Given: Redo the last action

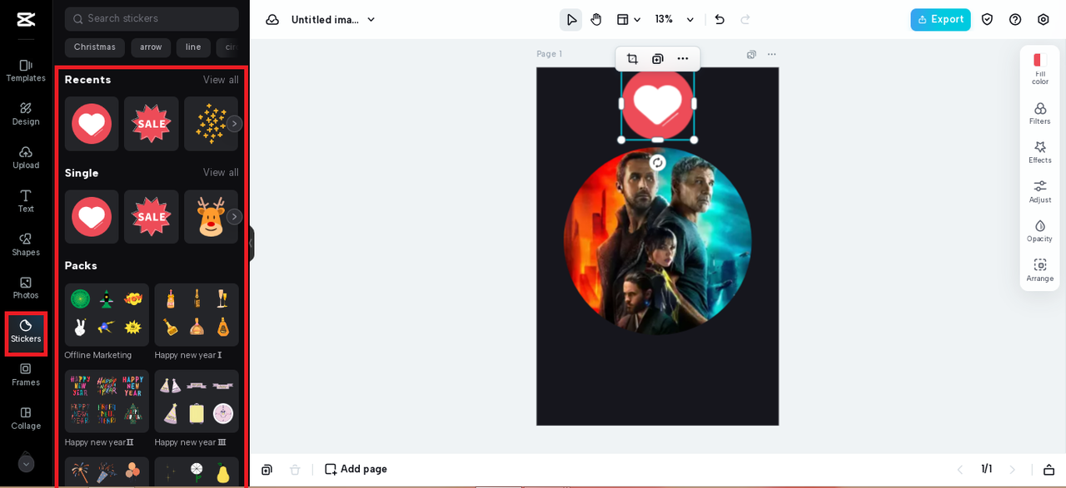Looking at the screenshot, I should pyautogui.click(x=745, y=19).
